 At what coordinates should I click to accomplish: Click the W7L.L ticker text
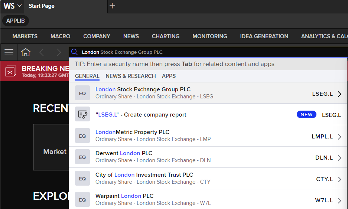[324, 200]
